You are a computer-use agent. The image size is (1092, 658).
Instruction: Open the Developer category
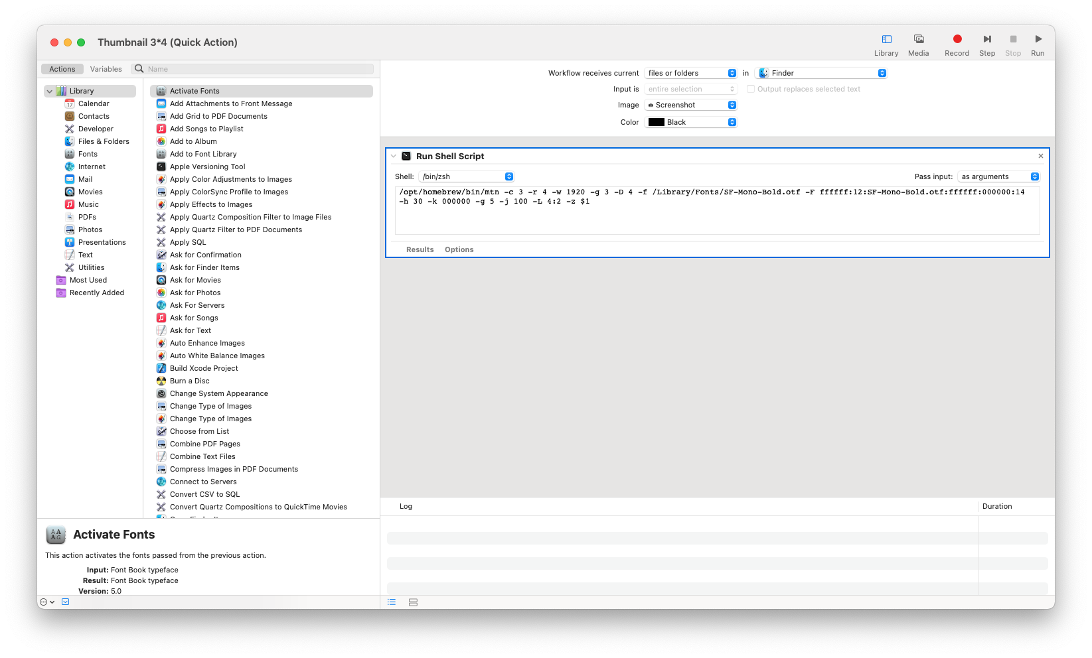click(x=96, y=129)
